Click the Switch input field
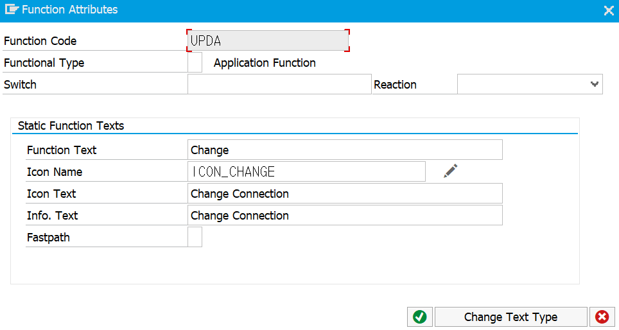 tap(279, 84)
